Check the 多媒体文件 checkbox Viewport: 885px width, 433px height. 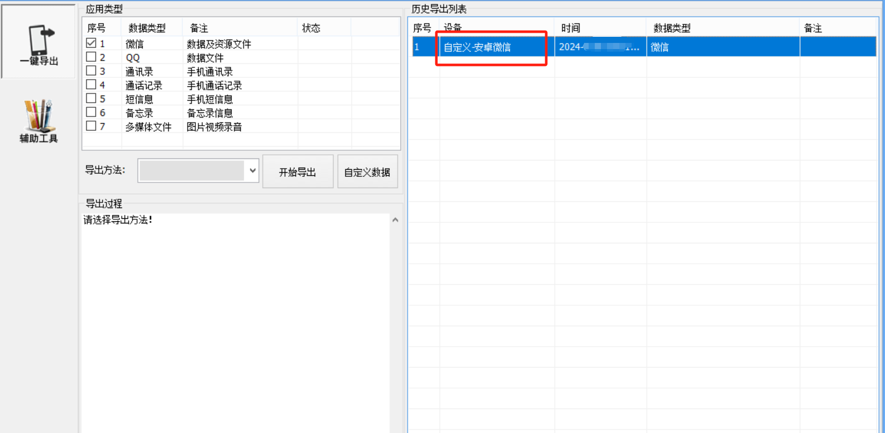(91, 126)
